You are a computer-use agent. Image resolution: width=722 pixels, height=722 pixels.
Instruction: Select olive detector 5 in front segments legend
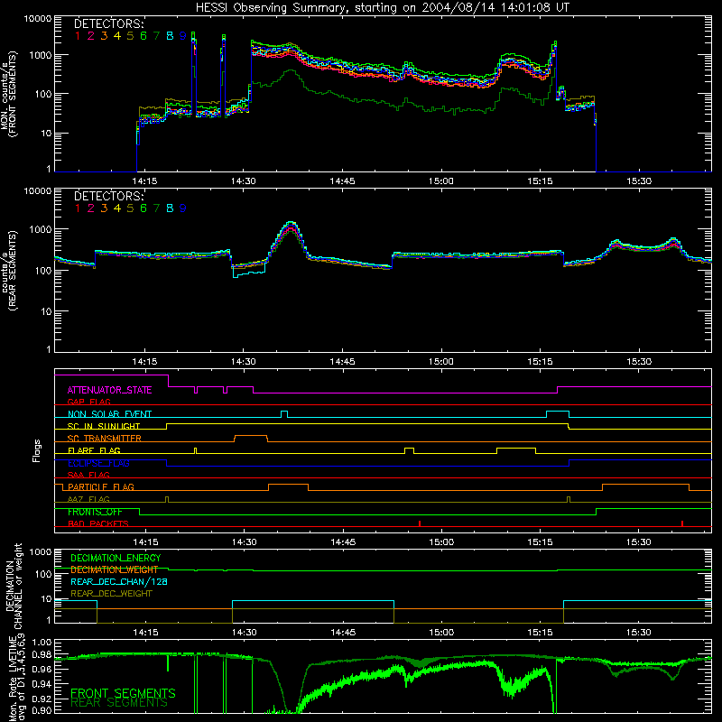(130, 36)
